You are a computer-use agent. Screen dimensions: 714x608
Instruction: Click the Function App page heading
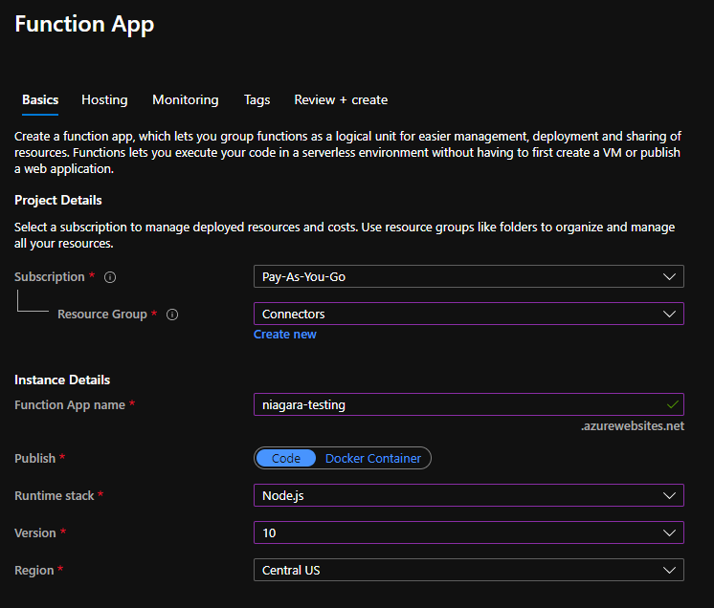point(84,25)
